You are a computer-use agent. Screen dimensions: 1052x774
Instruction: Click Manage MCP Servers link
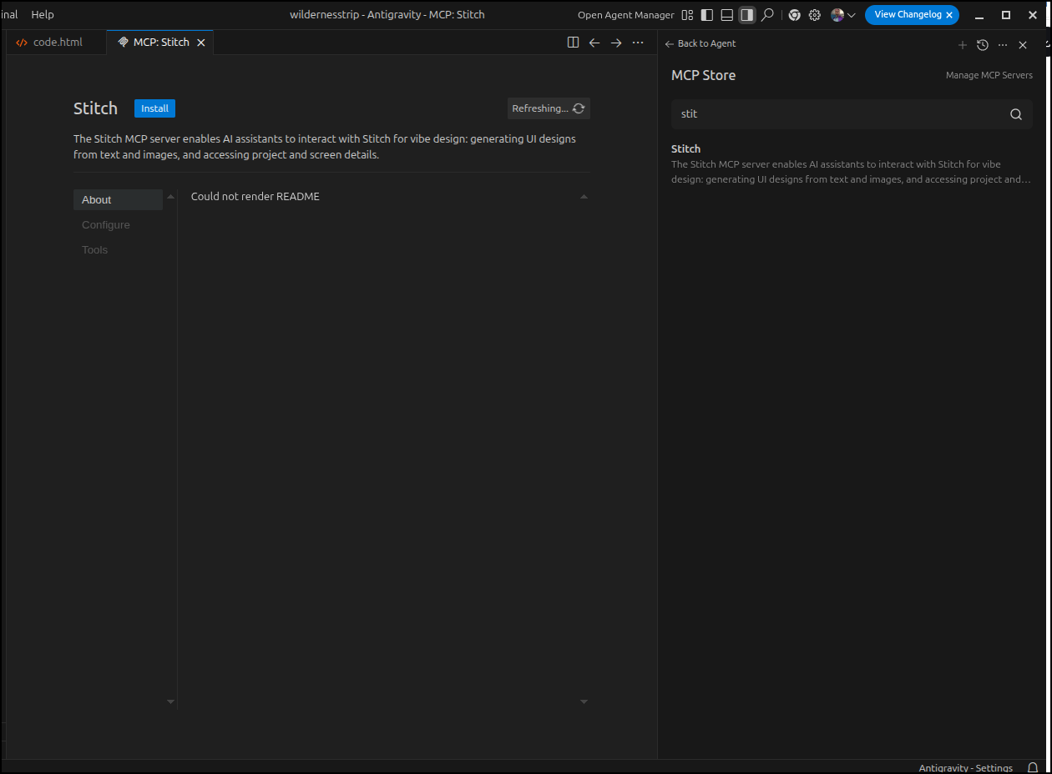pos(989,75)
